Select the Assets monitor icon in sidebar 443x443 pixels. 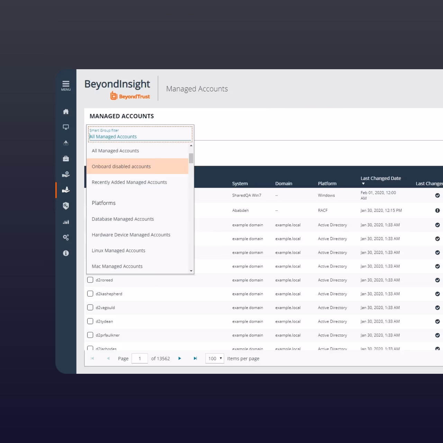[66, 127]
